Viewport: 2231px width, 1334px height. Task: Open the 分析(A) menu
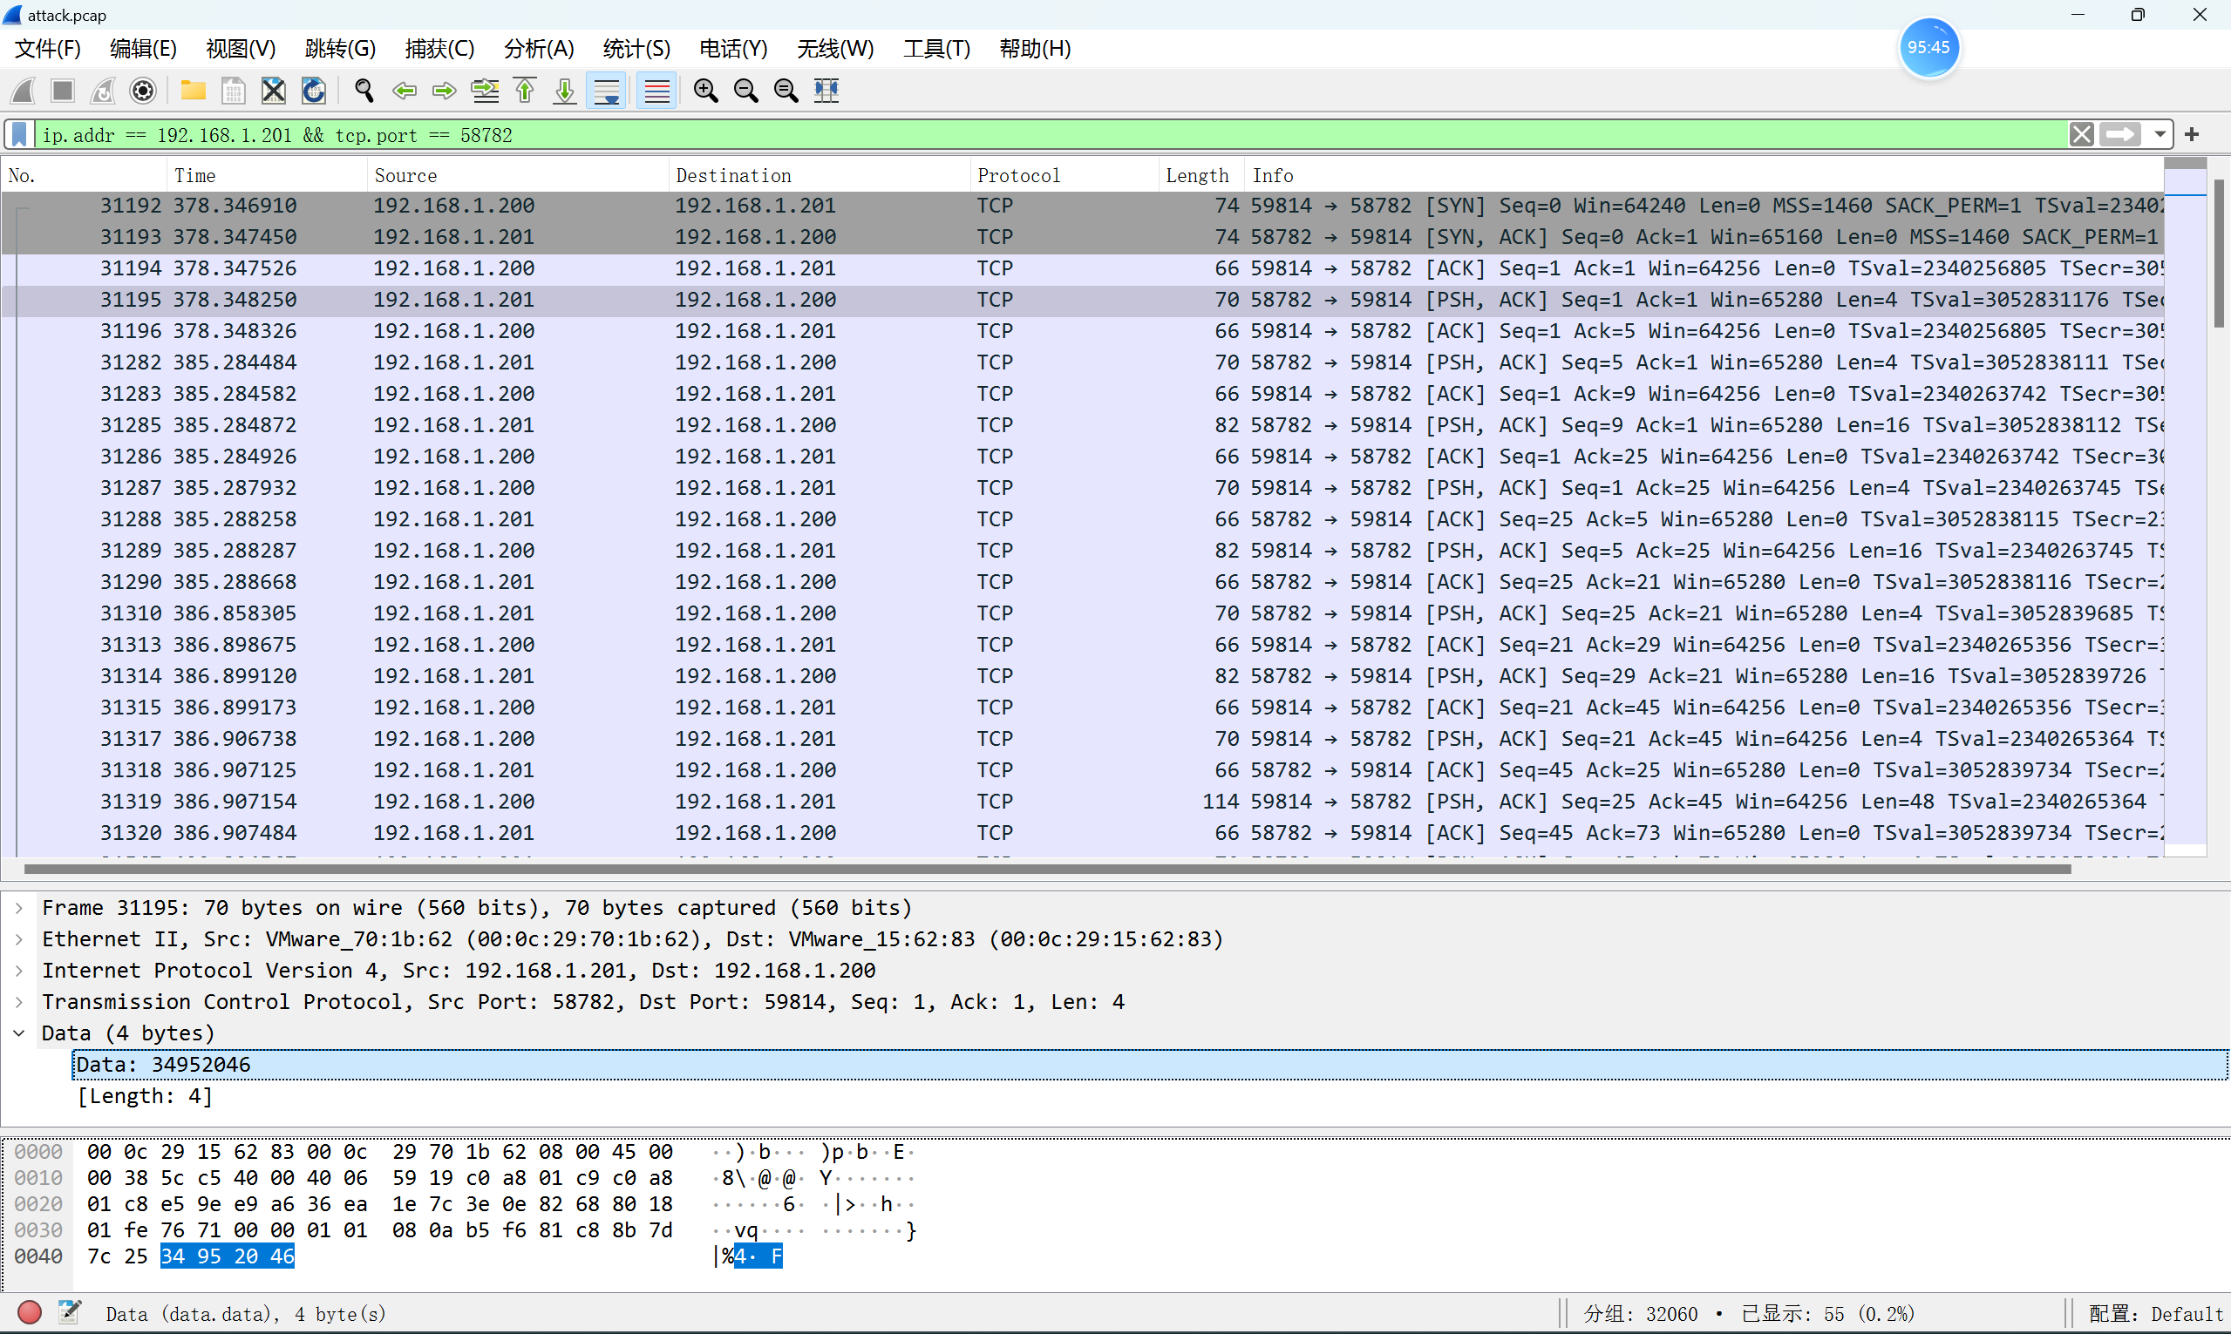(539, 49)
